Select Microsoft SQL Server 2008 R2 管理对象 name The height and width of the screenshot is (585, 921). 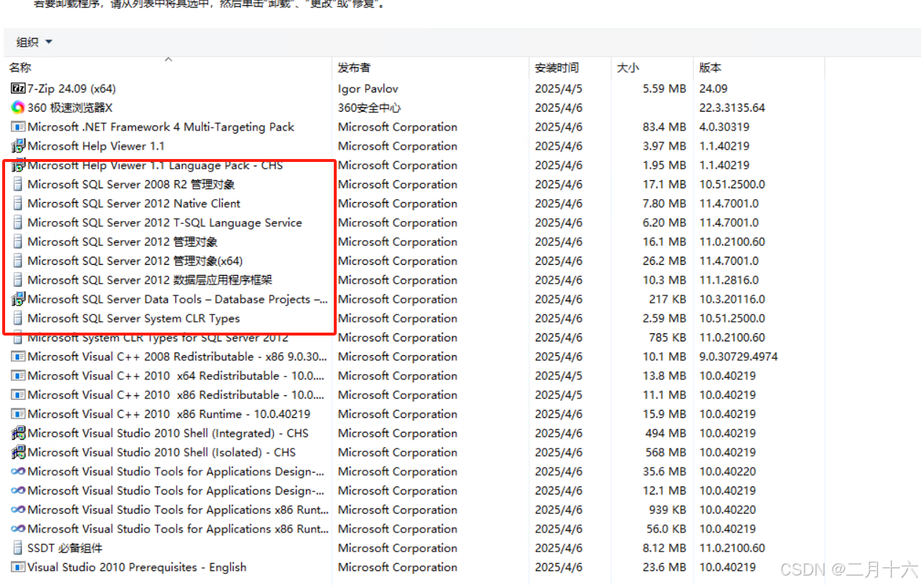(131, 185)
